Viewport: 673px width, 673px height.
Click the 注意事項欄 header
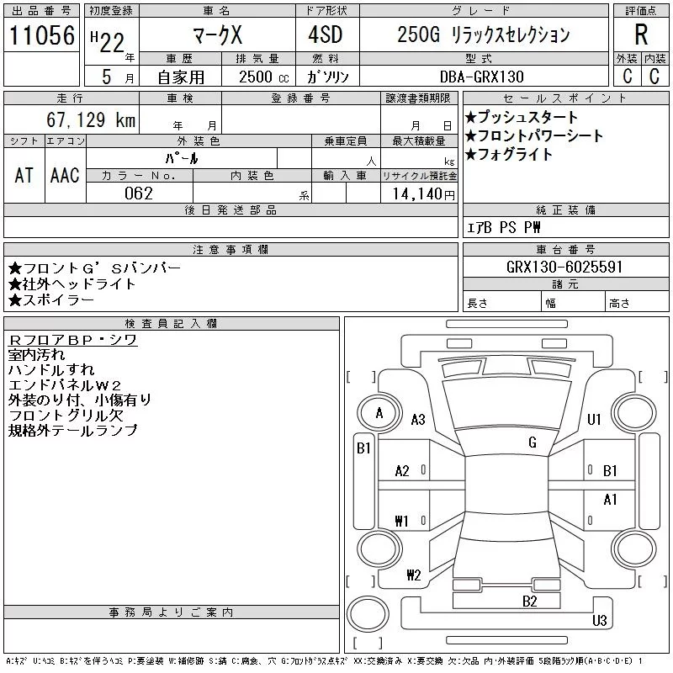231,249
